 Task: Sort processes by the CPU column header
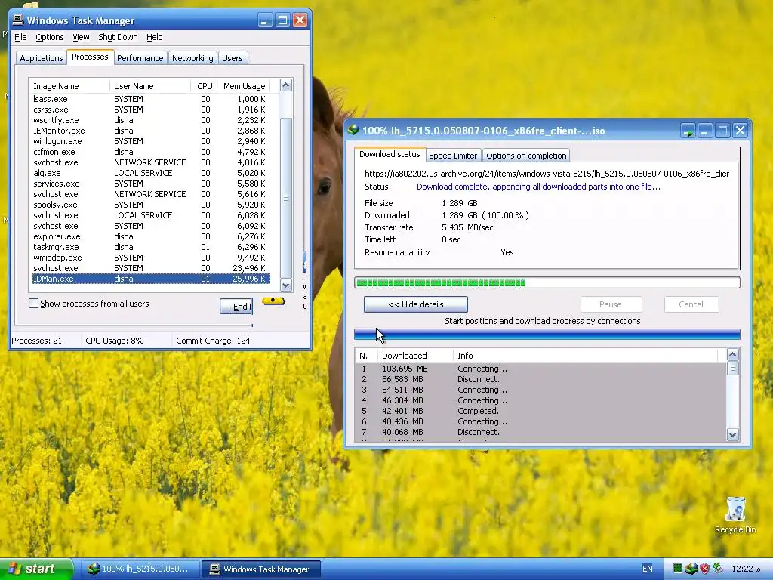pos(204,86)
